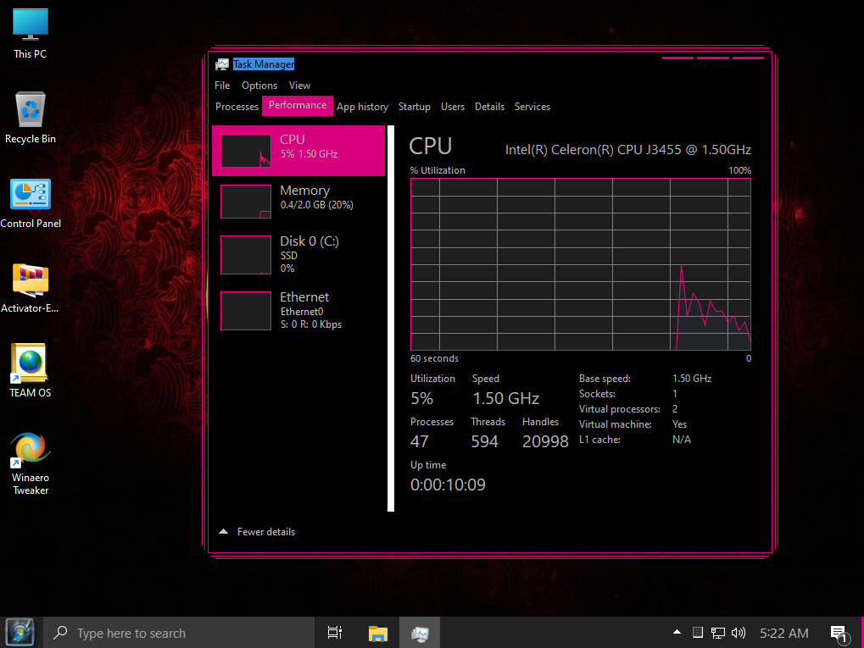This screenshot has width=864, height=648.
Task: Click the Virtual machine: Yes row
Action: (633, 424)
